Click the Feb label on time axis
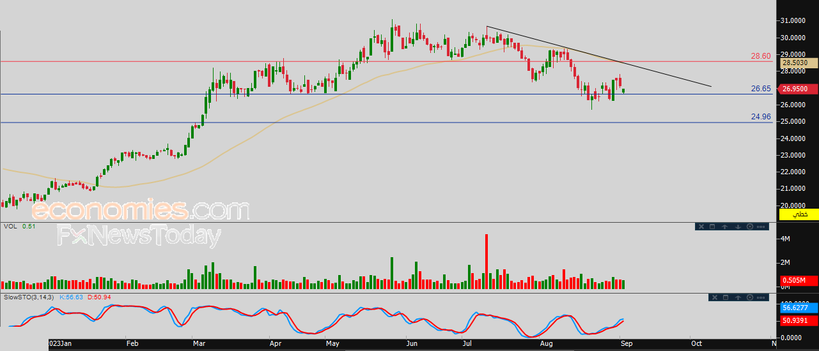 [132, 343]
